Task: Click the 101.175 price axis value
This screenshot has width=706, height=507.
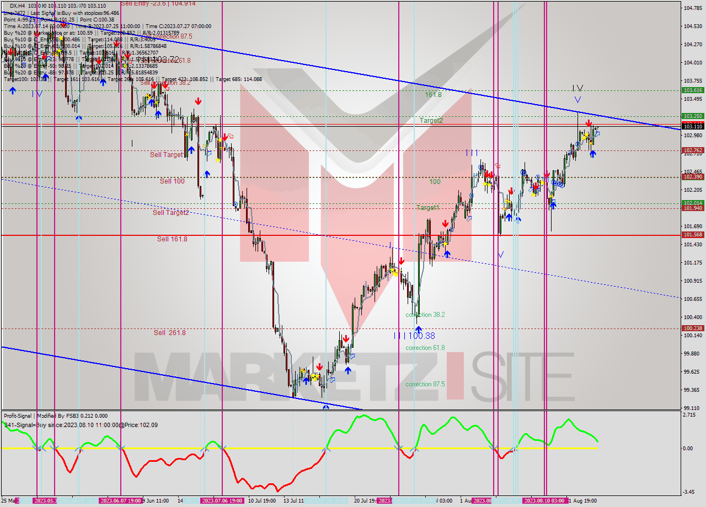Action: click(x=693, y=263)
